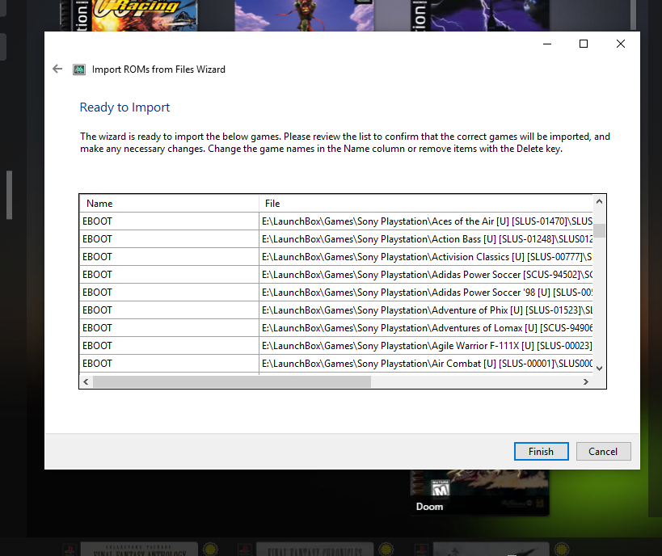Select the EBOOT name for Activision Classics
Image resolution: width=662 pixels, height=556 pixels.
pyautogui.click(x=169, y=257)
